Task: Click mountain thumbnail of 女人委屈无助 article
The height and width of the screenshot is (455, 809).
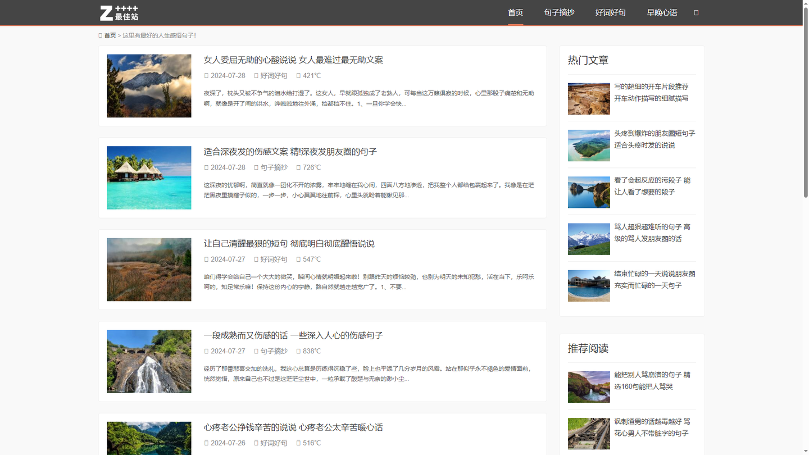Action: tap(149, 86)
